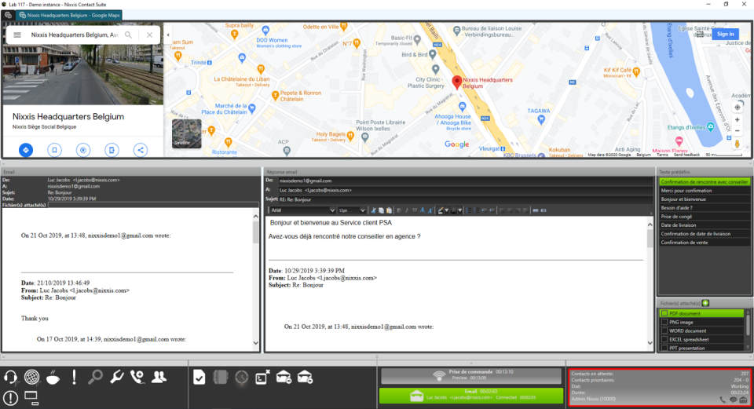Click the two-people team icon
This screenshot has width=754, height=409.
159,378
